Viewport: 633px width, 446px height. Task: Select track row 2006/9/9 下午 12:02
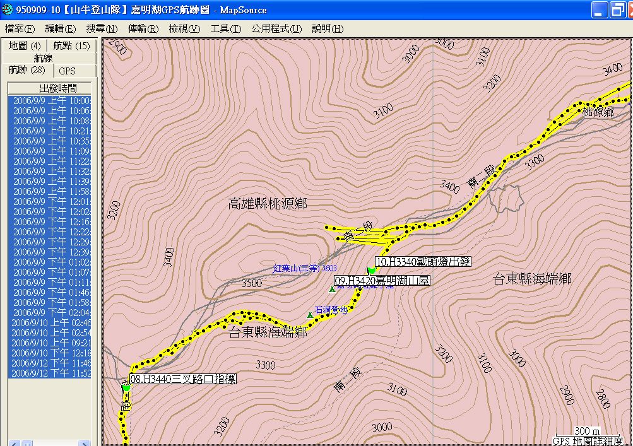50,211
